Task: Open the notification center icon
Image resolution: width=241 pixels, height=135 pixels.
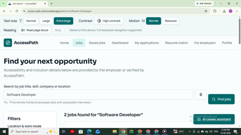Action: point(236,131)
